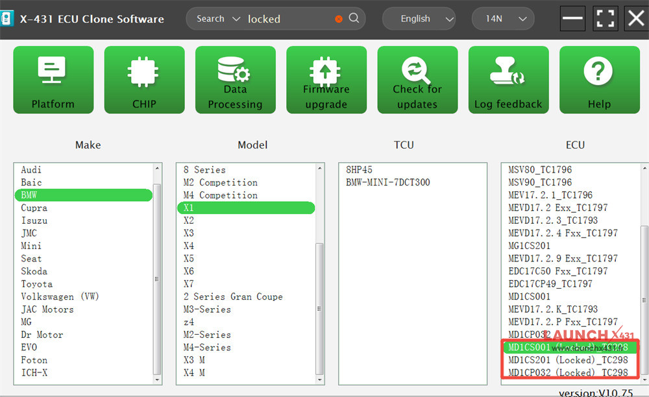Click the X-431 app logo icon
649x397 pixels.
pos(6,19)
